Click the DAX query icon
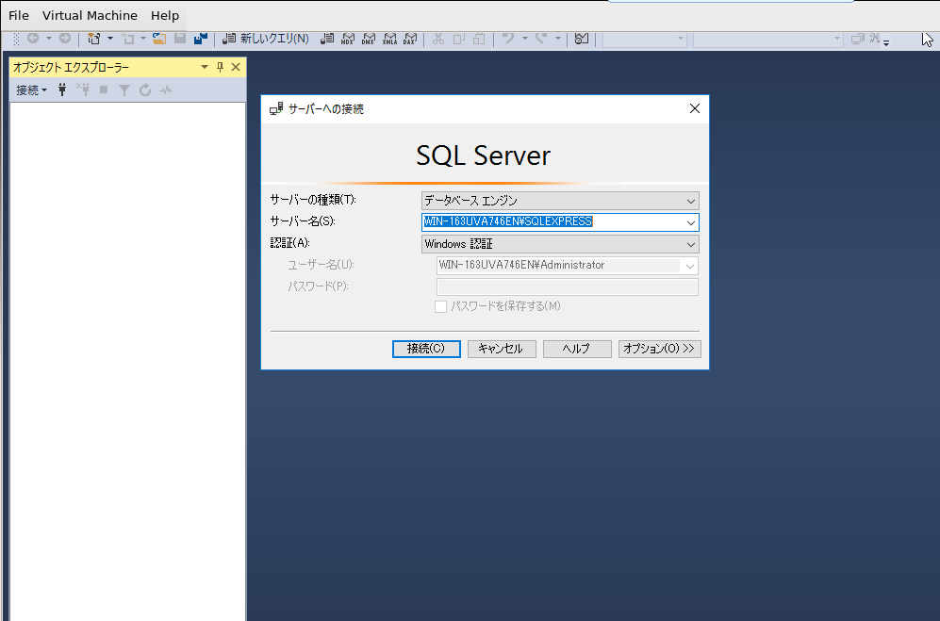This screenshot has width=940, height=621. click(x=410, y=39)
